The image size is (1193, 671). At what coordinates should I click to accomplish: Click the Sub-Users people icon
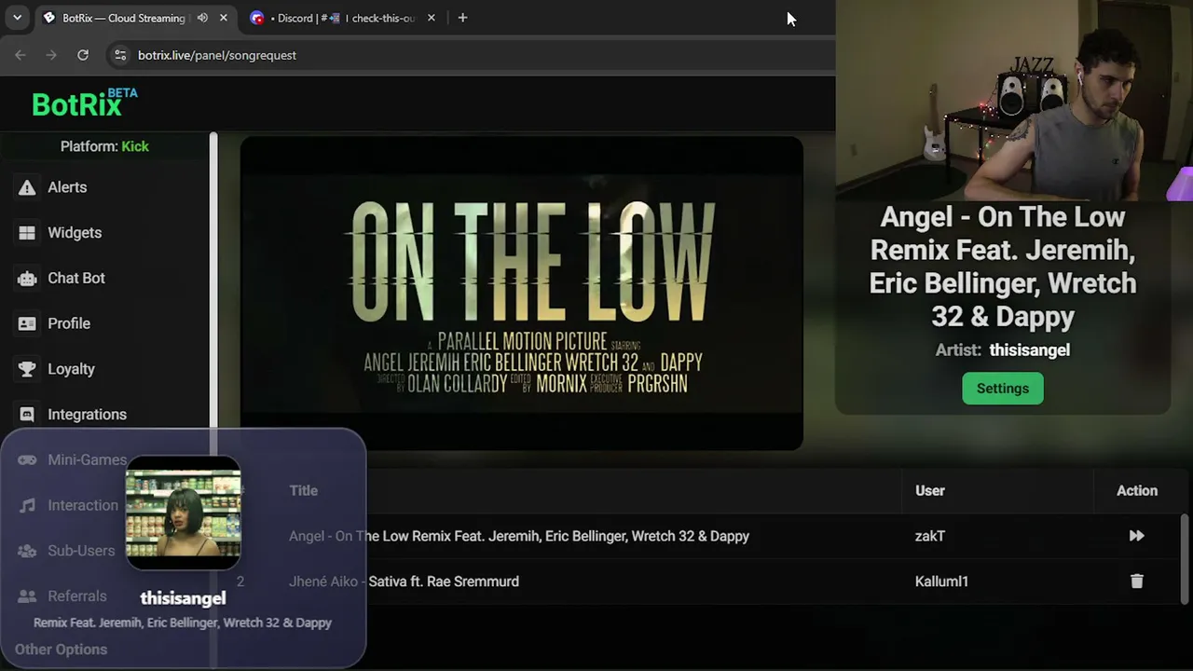27,551
